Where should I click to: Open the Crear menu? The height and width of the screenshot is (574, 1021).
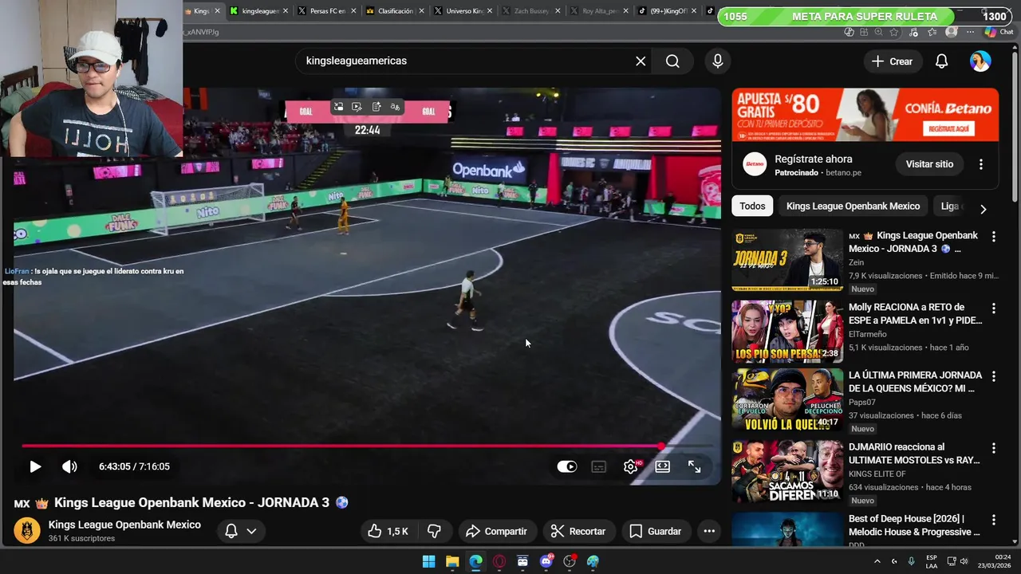[893, 61]
